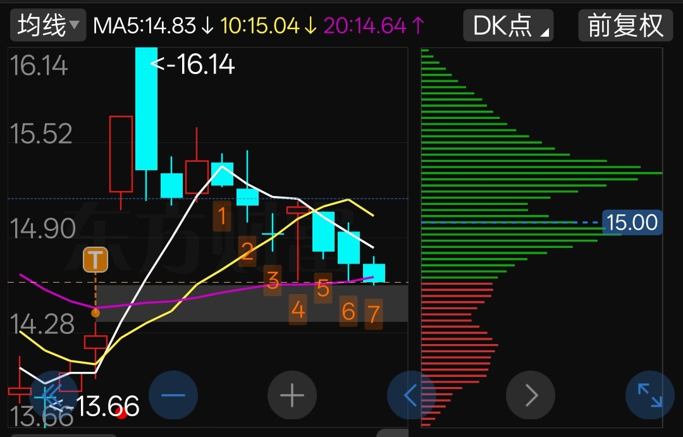Click the 13.66 low price annotation
The image size is (683, 437).
(93, 407)
